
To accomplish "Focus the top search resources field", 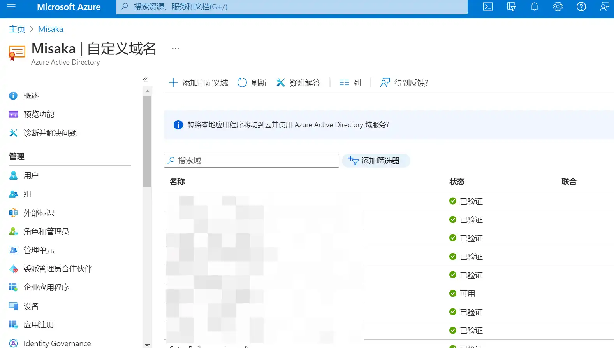I will pyautogui.click(x=292, y=7).
